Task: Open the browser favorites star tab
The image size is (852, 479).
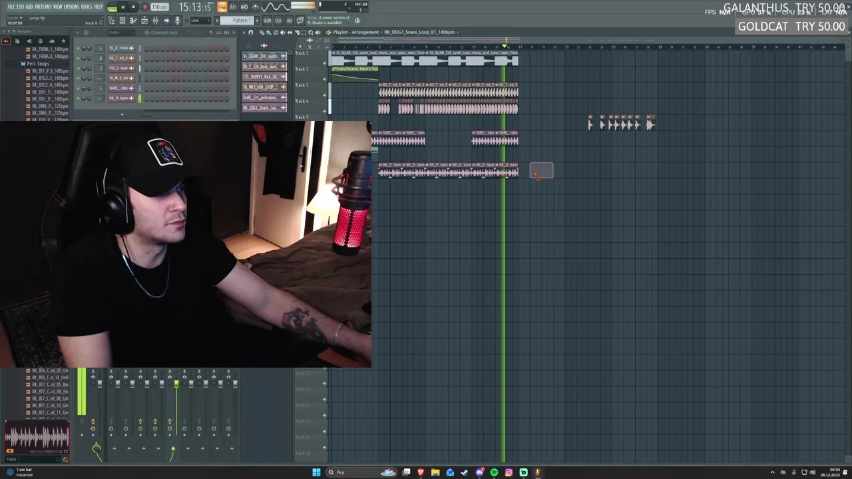Action: pyautogui.click(x=63, y=41)
